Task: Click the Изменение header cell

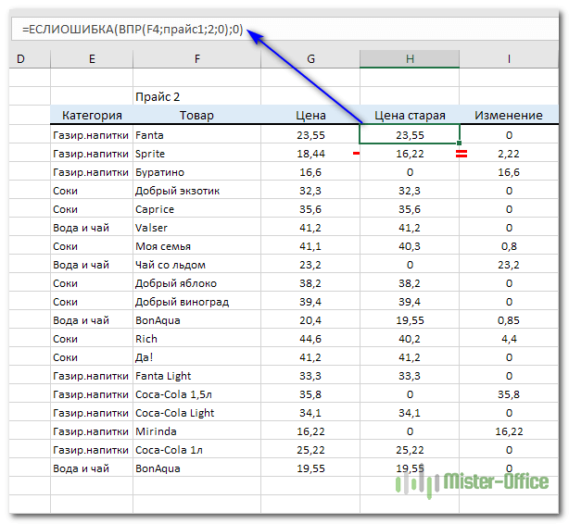Action: tap(509, 115)
